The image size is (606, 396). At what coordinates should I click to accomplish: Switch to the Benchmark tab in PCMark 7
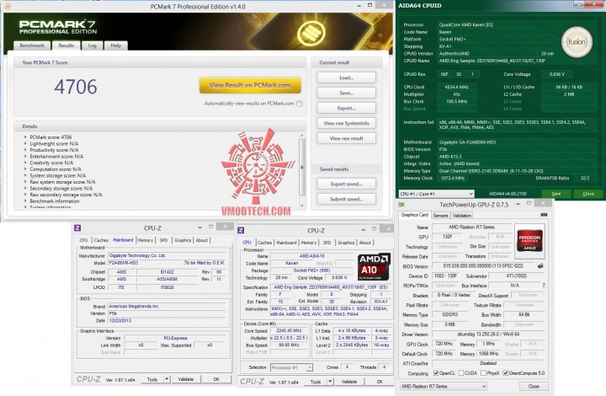click(32, 45)
